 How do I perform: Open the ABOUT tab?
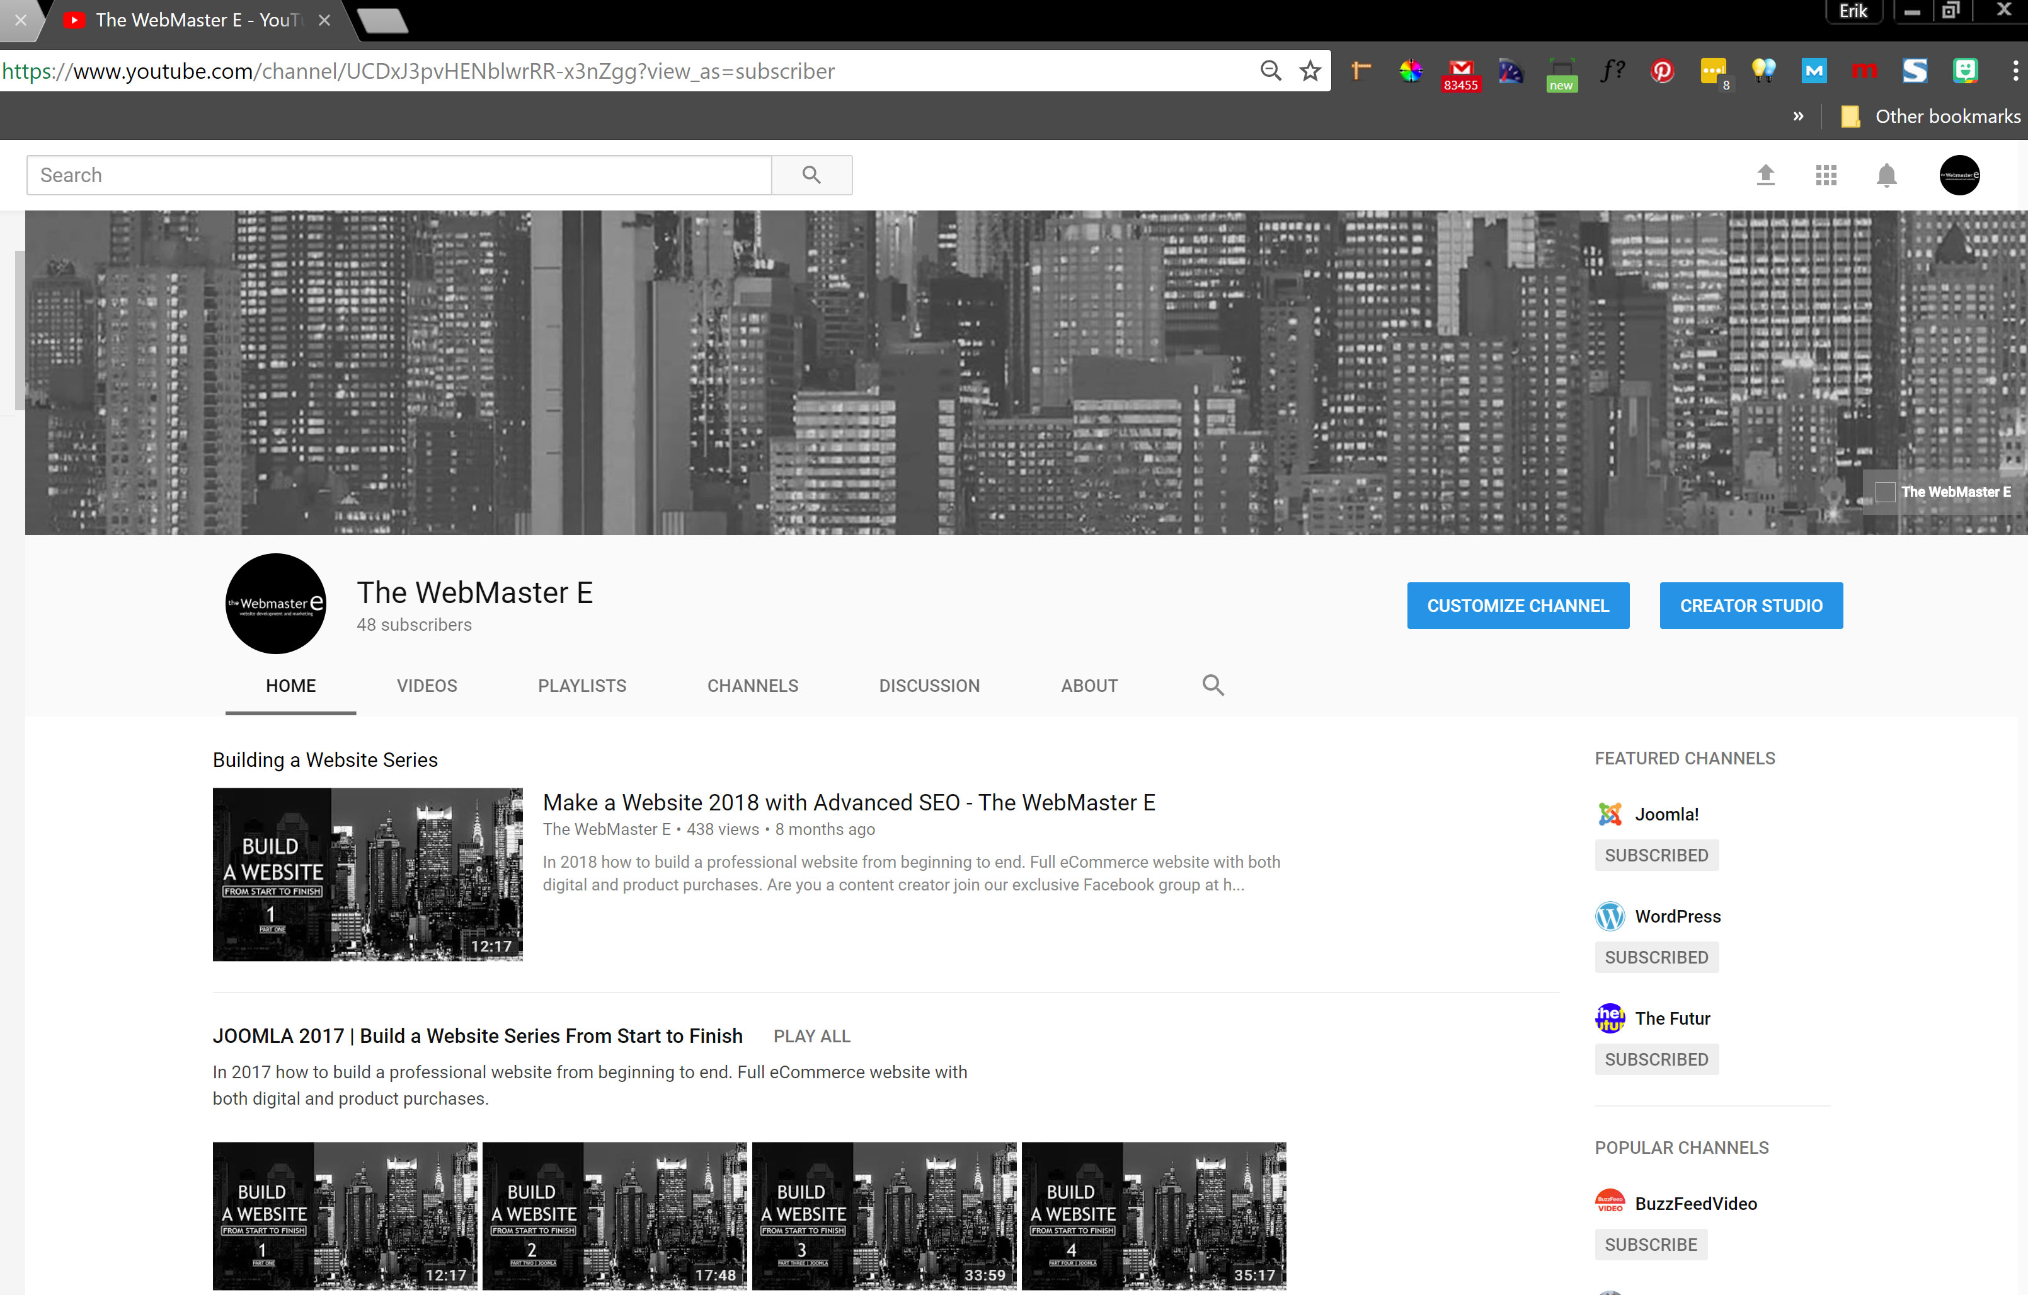[1089, 686]
